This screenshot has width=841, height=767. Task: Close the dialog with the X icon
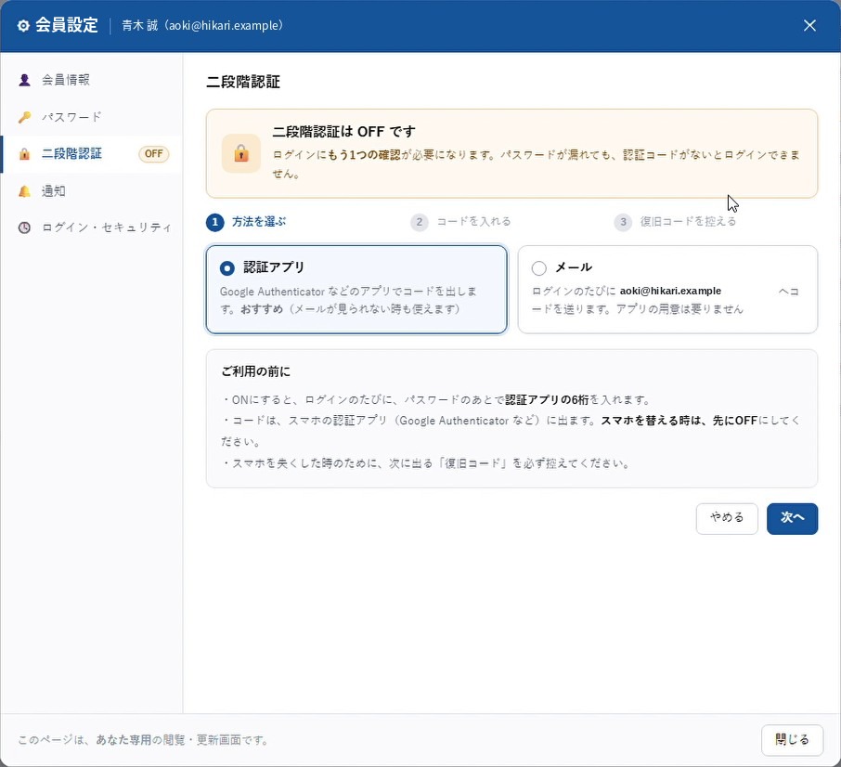pos(809,26)
